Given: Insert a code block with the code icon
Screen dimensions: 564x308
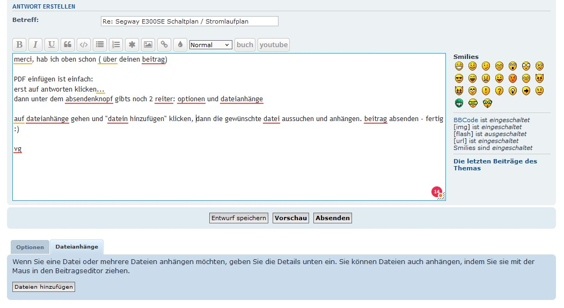Looking at the screenshot, I should (84, 44).
